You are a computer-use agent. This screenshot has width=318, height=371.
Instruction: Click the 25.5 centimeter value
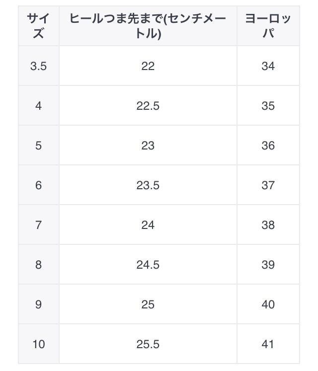(148, 344)
